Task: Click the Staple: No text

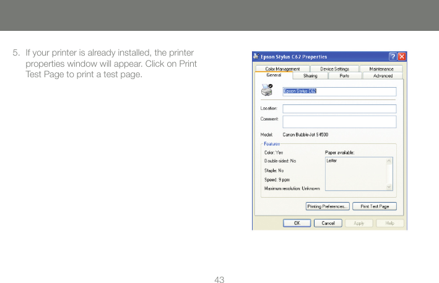Action: pos(274,171)
